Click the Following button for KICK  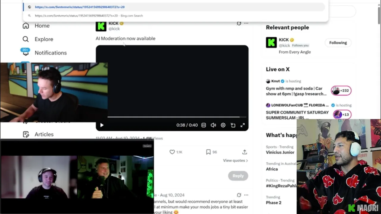pos(338,43)
